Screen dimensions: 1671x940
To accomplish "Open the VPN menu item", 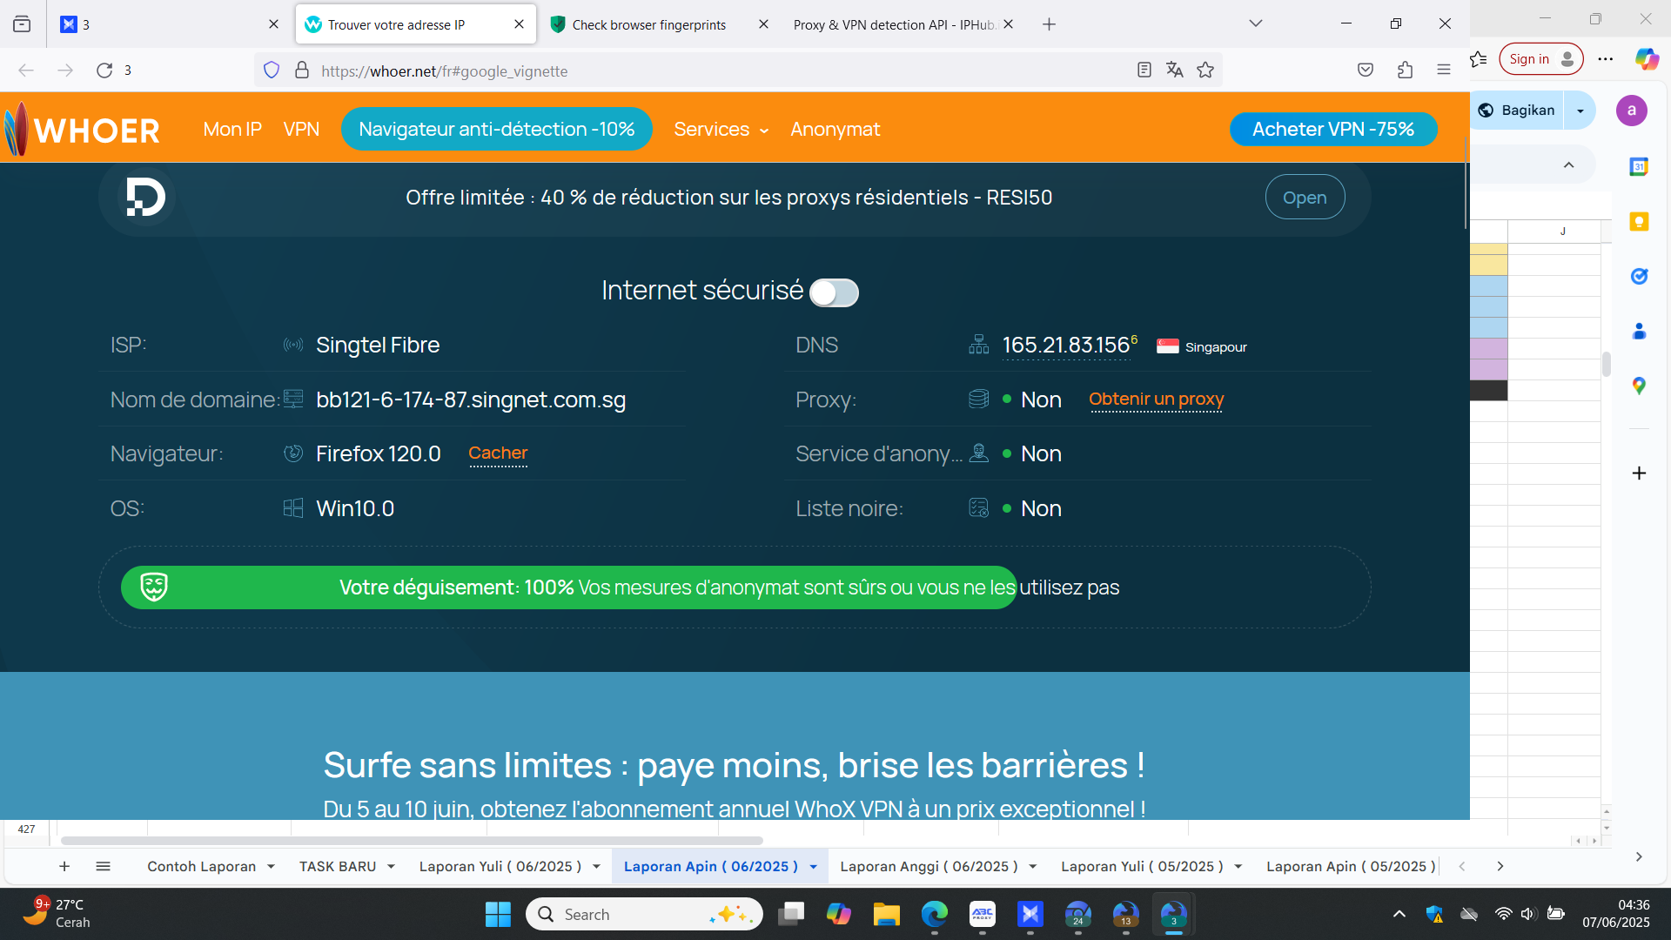I will click(x=301, y=130).
